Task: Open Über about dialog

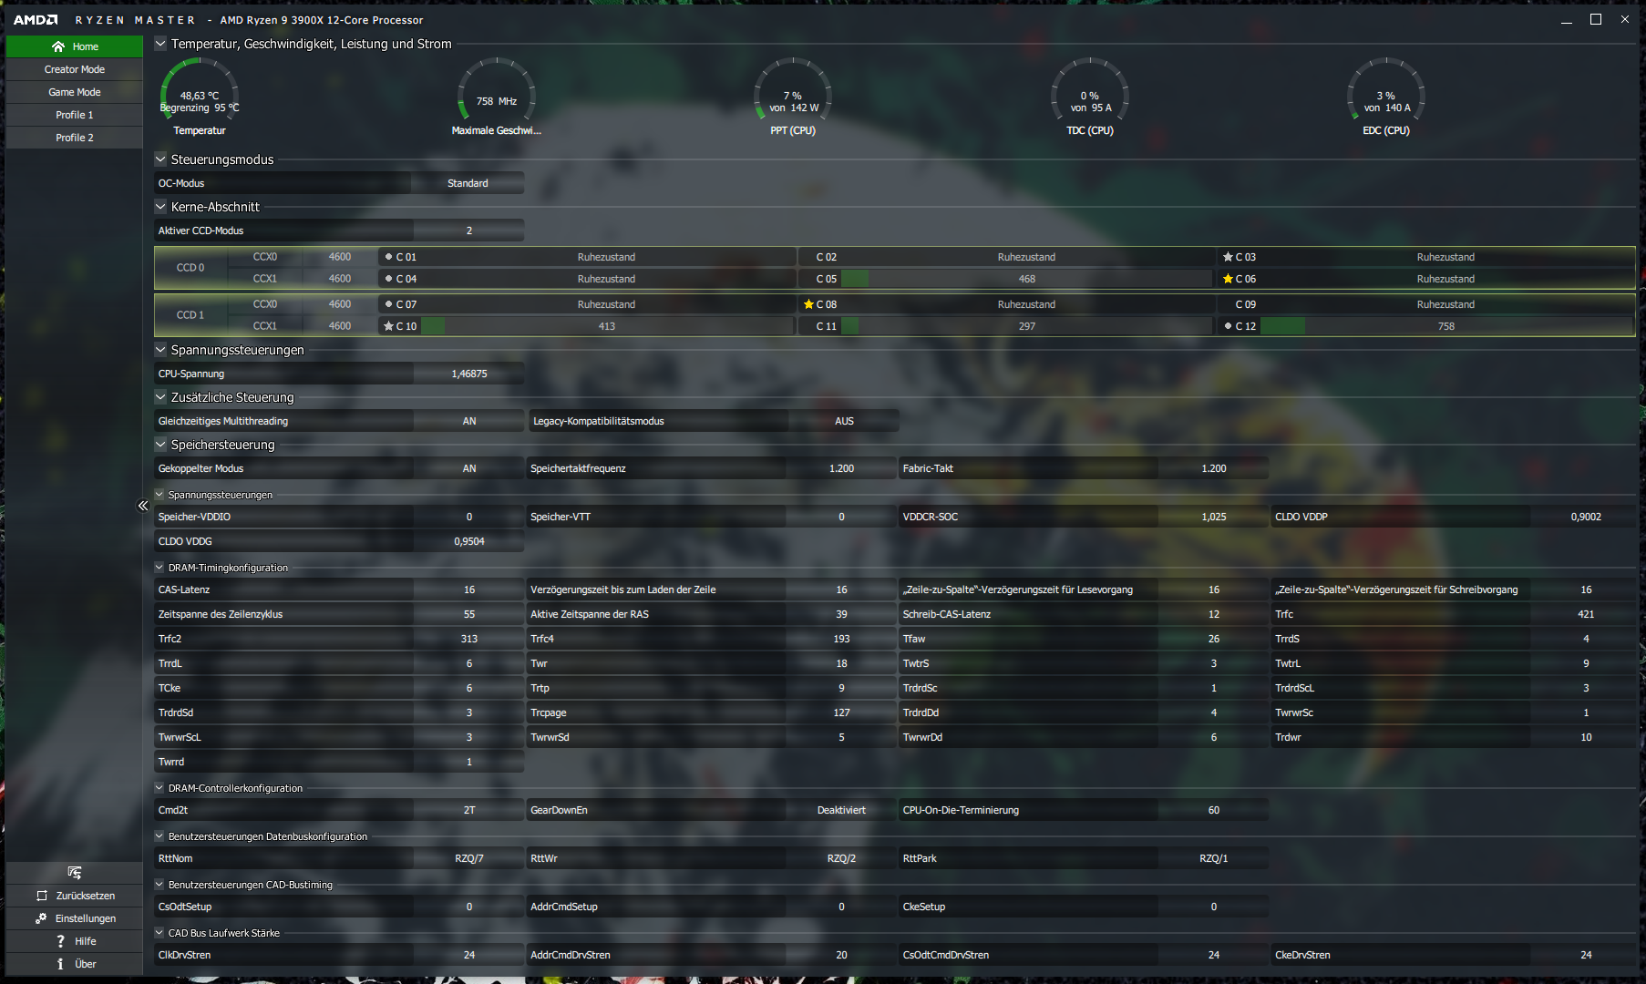Action: pos(75,964)
